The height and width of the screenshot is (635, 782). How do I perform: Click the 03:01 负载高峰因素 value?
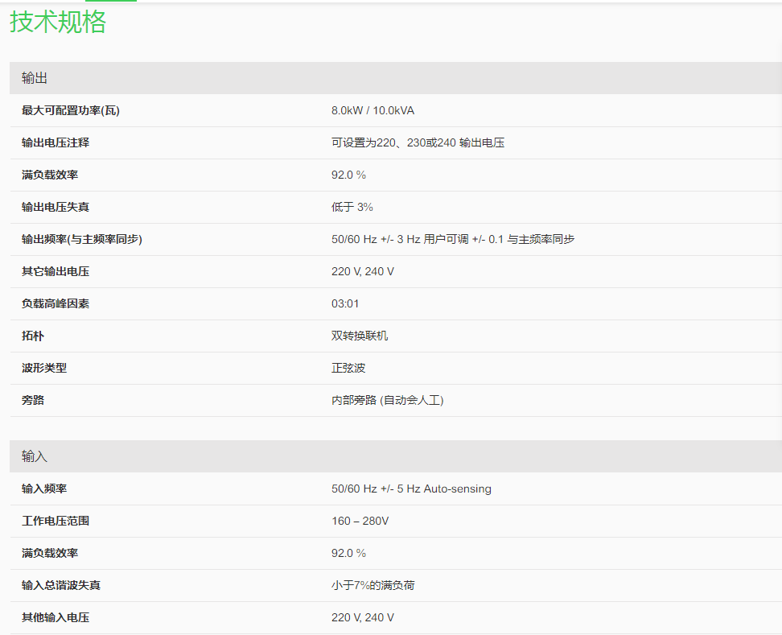[345, 303]
